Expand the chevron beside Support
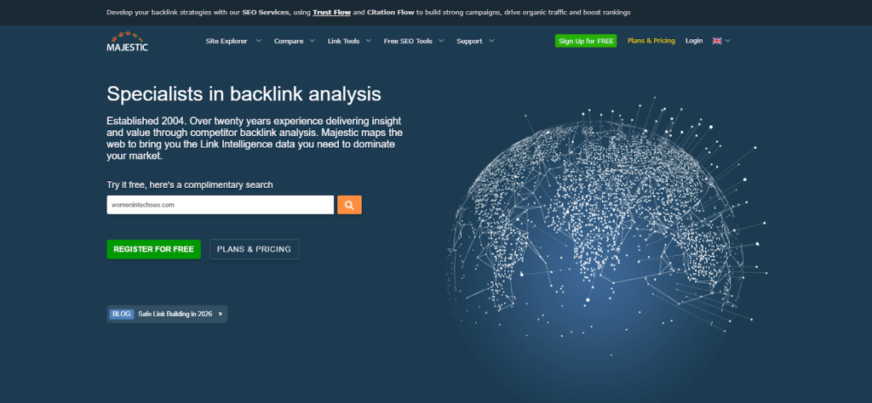The image size is (872, 403). click(491, 41)
